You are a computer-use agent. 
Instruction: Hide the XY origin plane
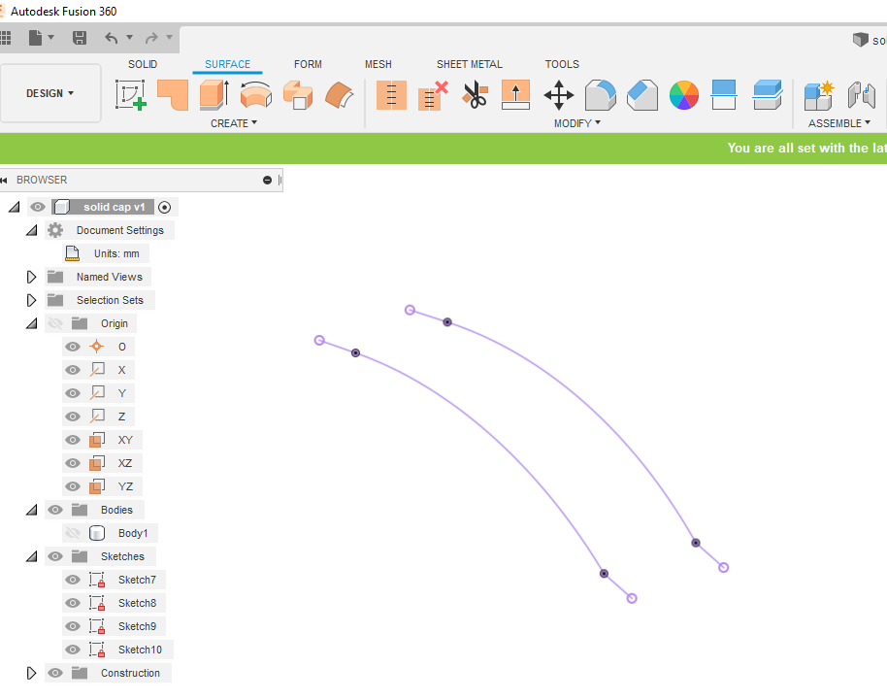(72, 439)
